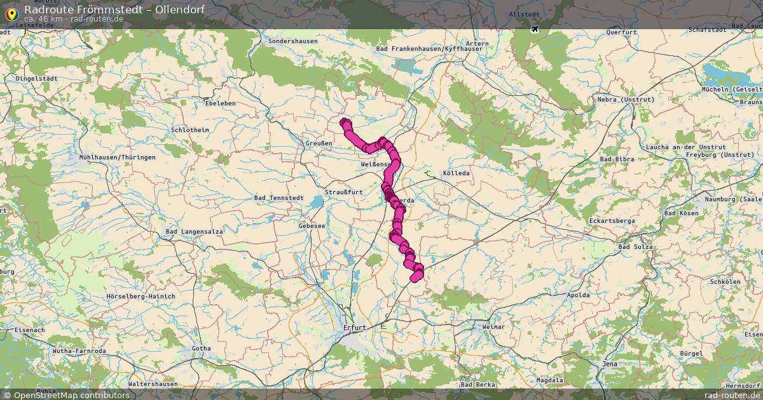Click the Radroute Frömmstedt – Ollendorf title
This screenshot has width=763, height=400.
pos(114,10)
